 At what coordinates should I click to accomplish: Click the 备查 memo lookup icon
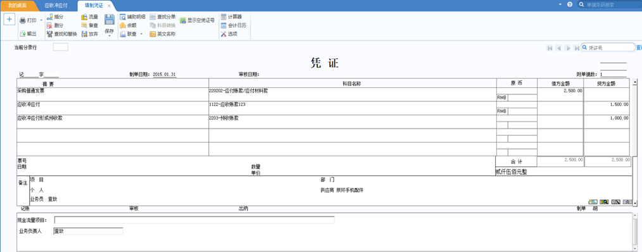point(84,25)
